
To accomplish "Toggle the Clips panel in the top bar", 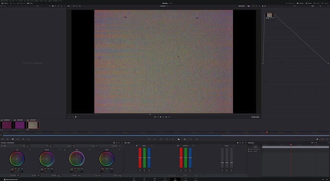I will click(x=31, y=3).
